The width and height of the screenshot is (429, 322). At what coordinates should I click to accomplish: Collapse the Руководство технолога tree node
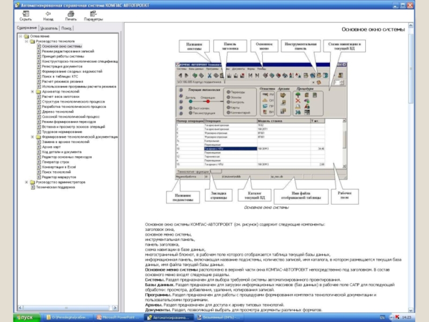point(26,41)
